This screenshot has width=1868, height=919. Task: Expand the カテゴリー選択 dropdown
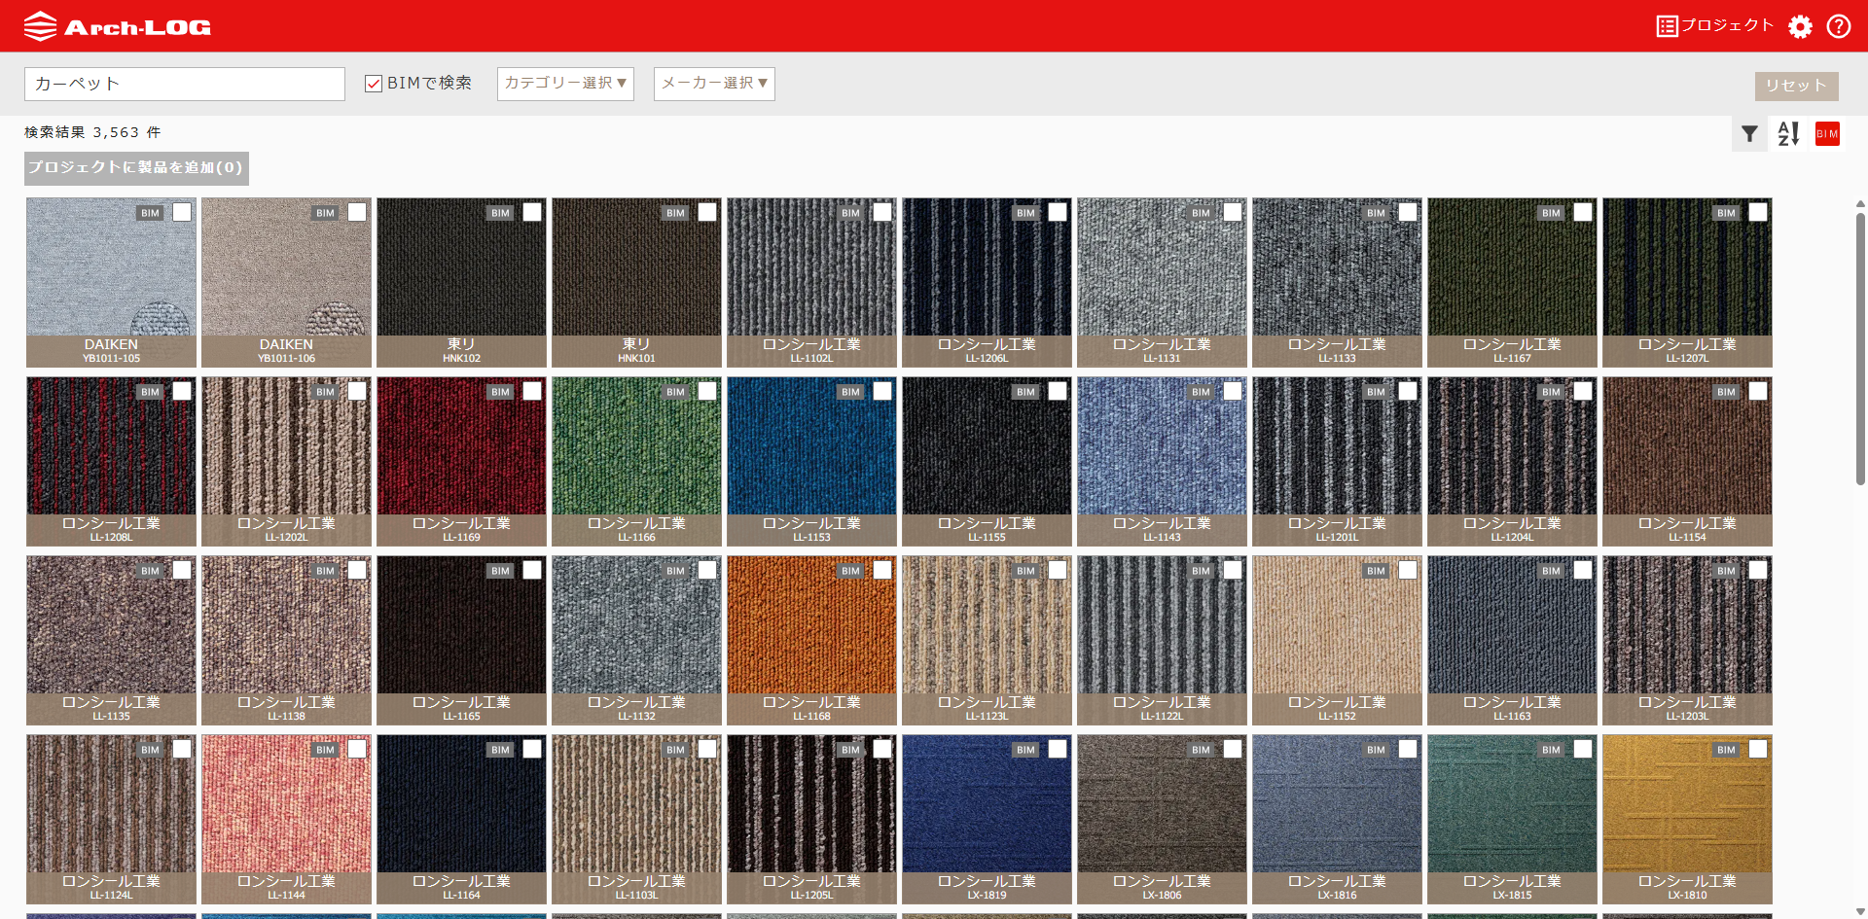[565, 84]
